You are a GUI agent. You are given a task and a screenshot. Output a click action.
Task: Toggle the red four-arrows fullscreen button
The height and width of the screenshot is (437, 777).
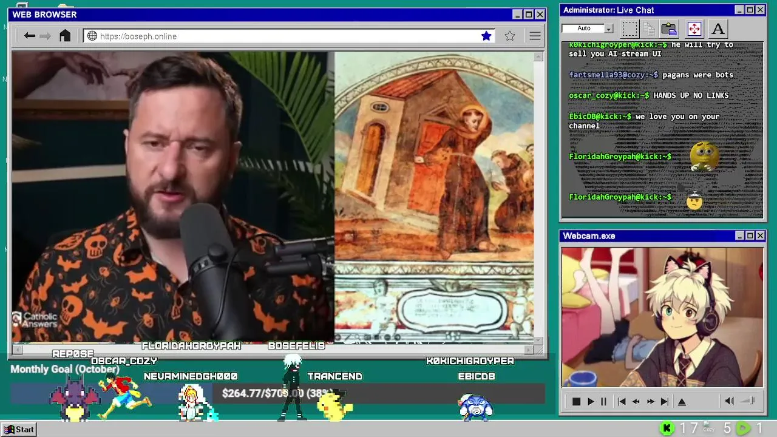[x=694, y=29]
